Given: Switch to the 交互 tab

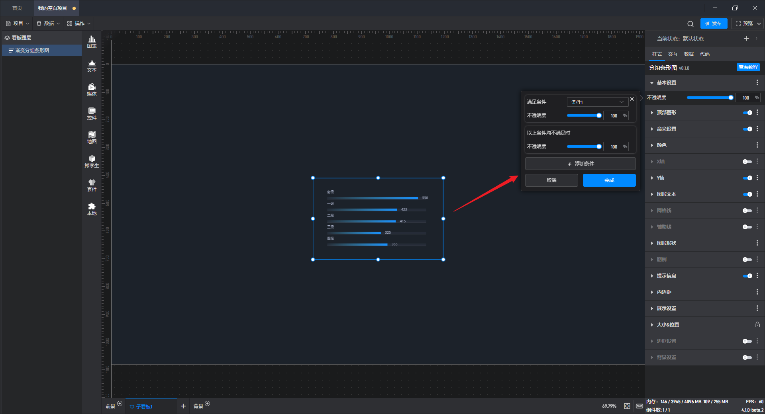Looking at the screenshot, I should click(673, 54).
